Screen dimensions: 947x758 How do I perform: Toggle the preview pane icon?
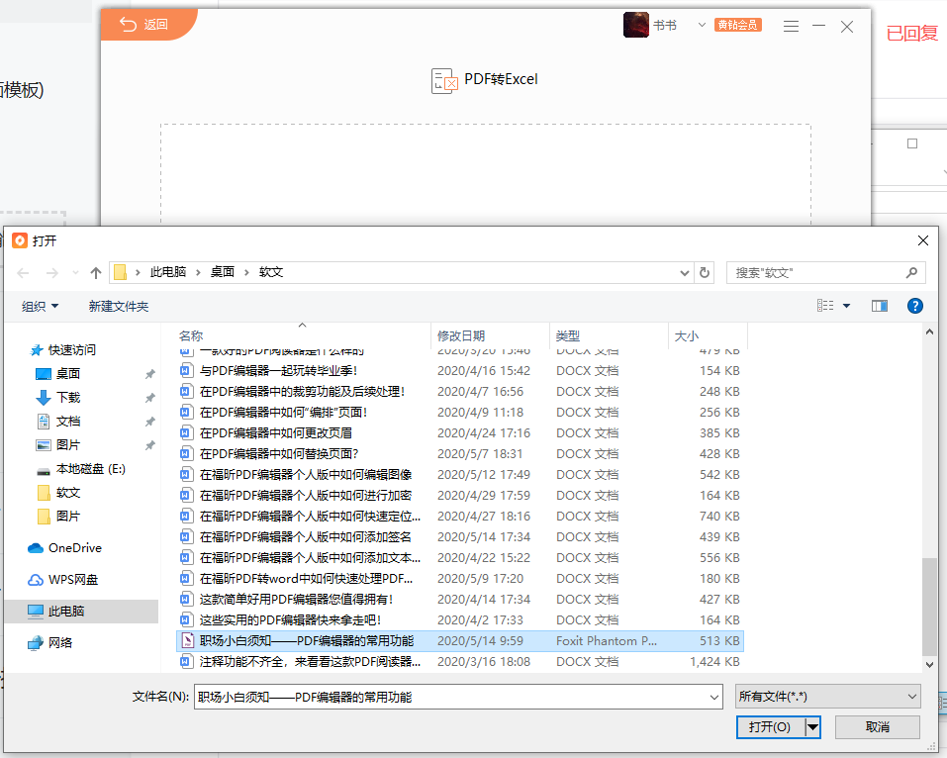(x=879, y=305)
